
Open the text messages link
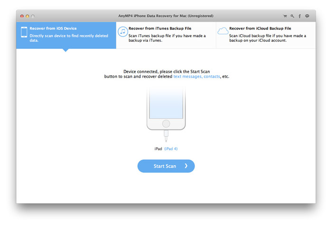click(187, 76)
